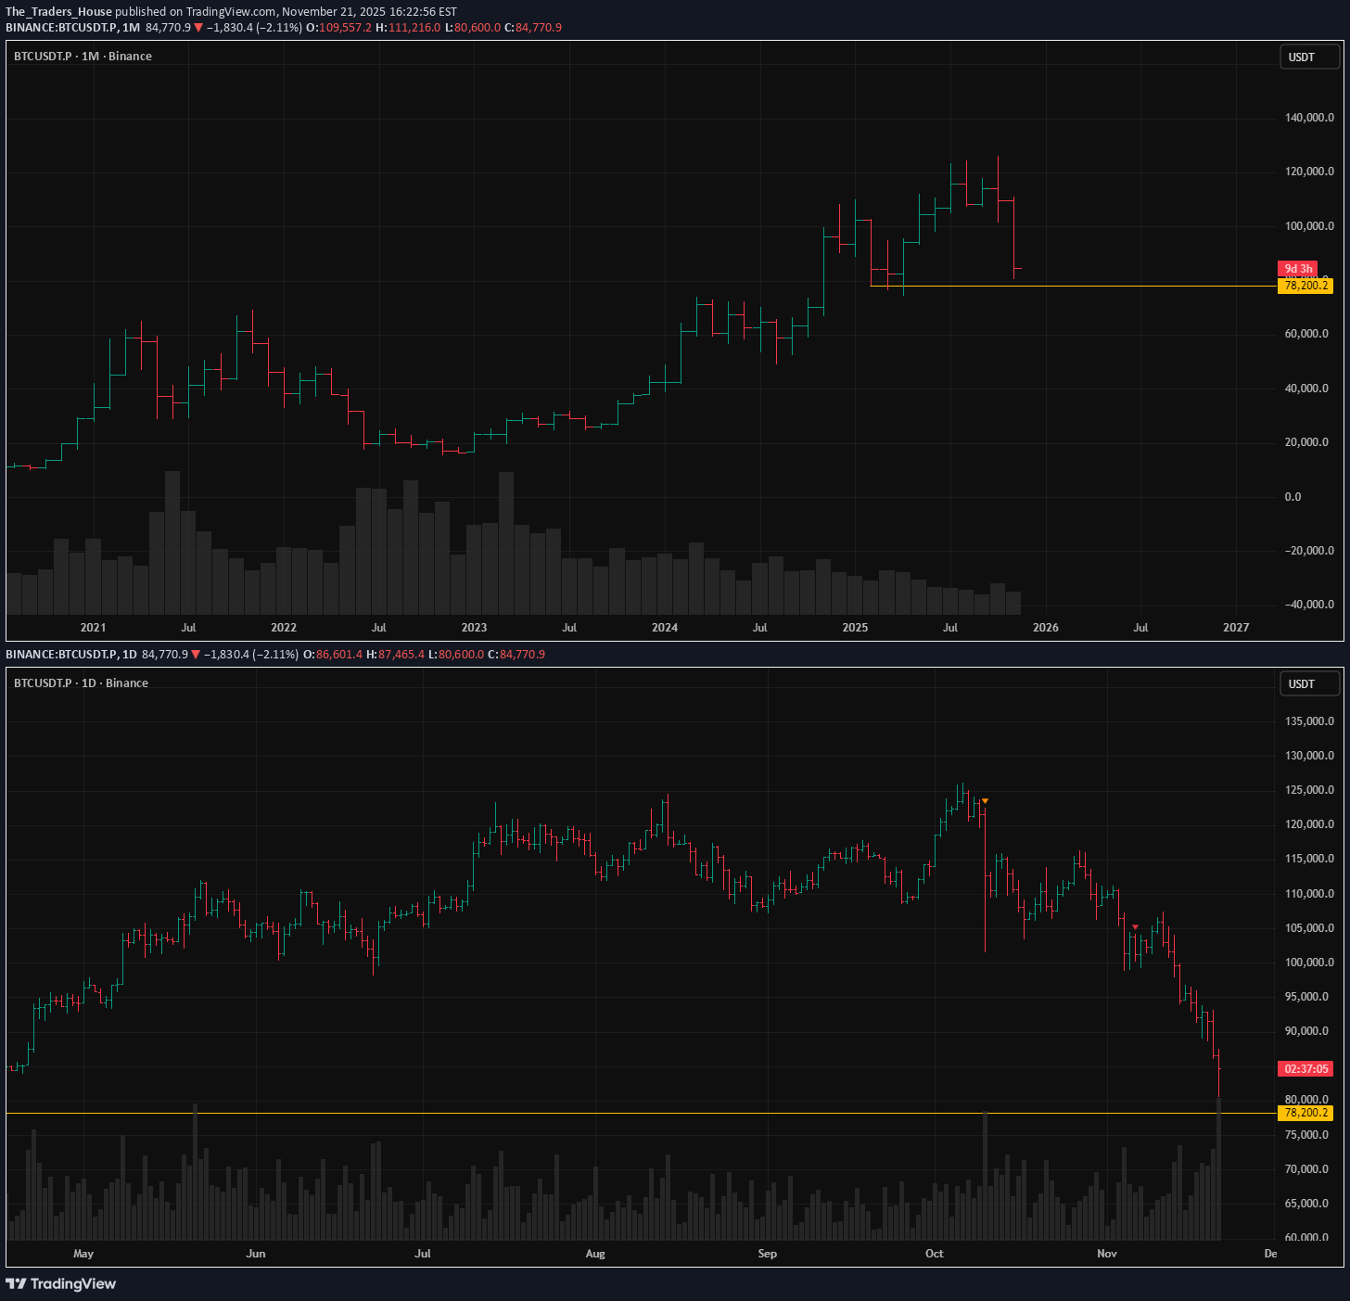Open USDT currency dropdown on daily chart

tap(1309, 684)
